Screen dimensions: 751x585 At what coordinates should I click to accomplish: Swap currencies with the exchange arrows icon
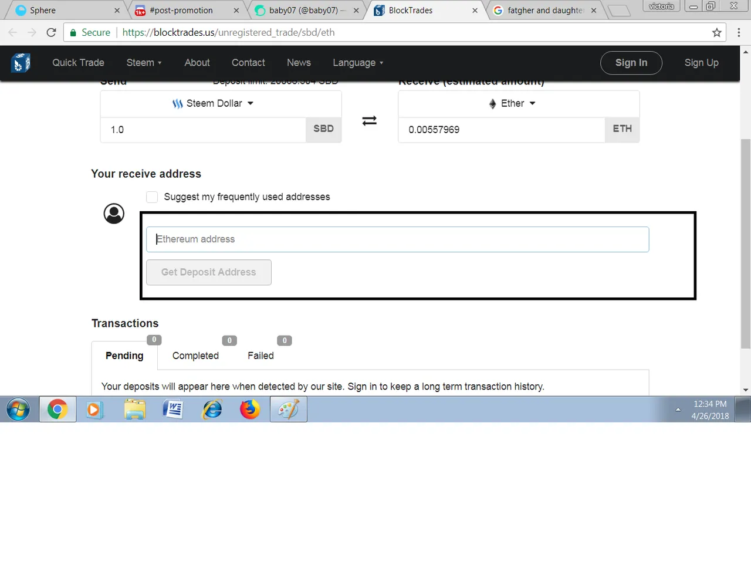pyautogui.click(x=369, y=121)
